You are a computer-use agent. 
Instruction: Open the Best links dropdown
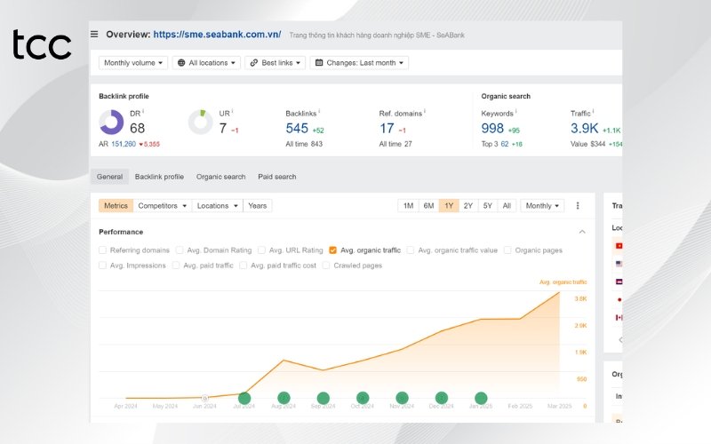pos(276,63)
